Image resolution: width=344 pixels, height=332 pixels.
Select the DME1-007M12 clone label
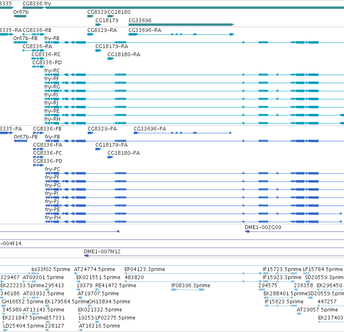coord(102,252)
